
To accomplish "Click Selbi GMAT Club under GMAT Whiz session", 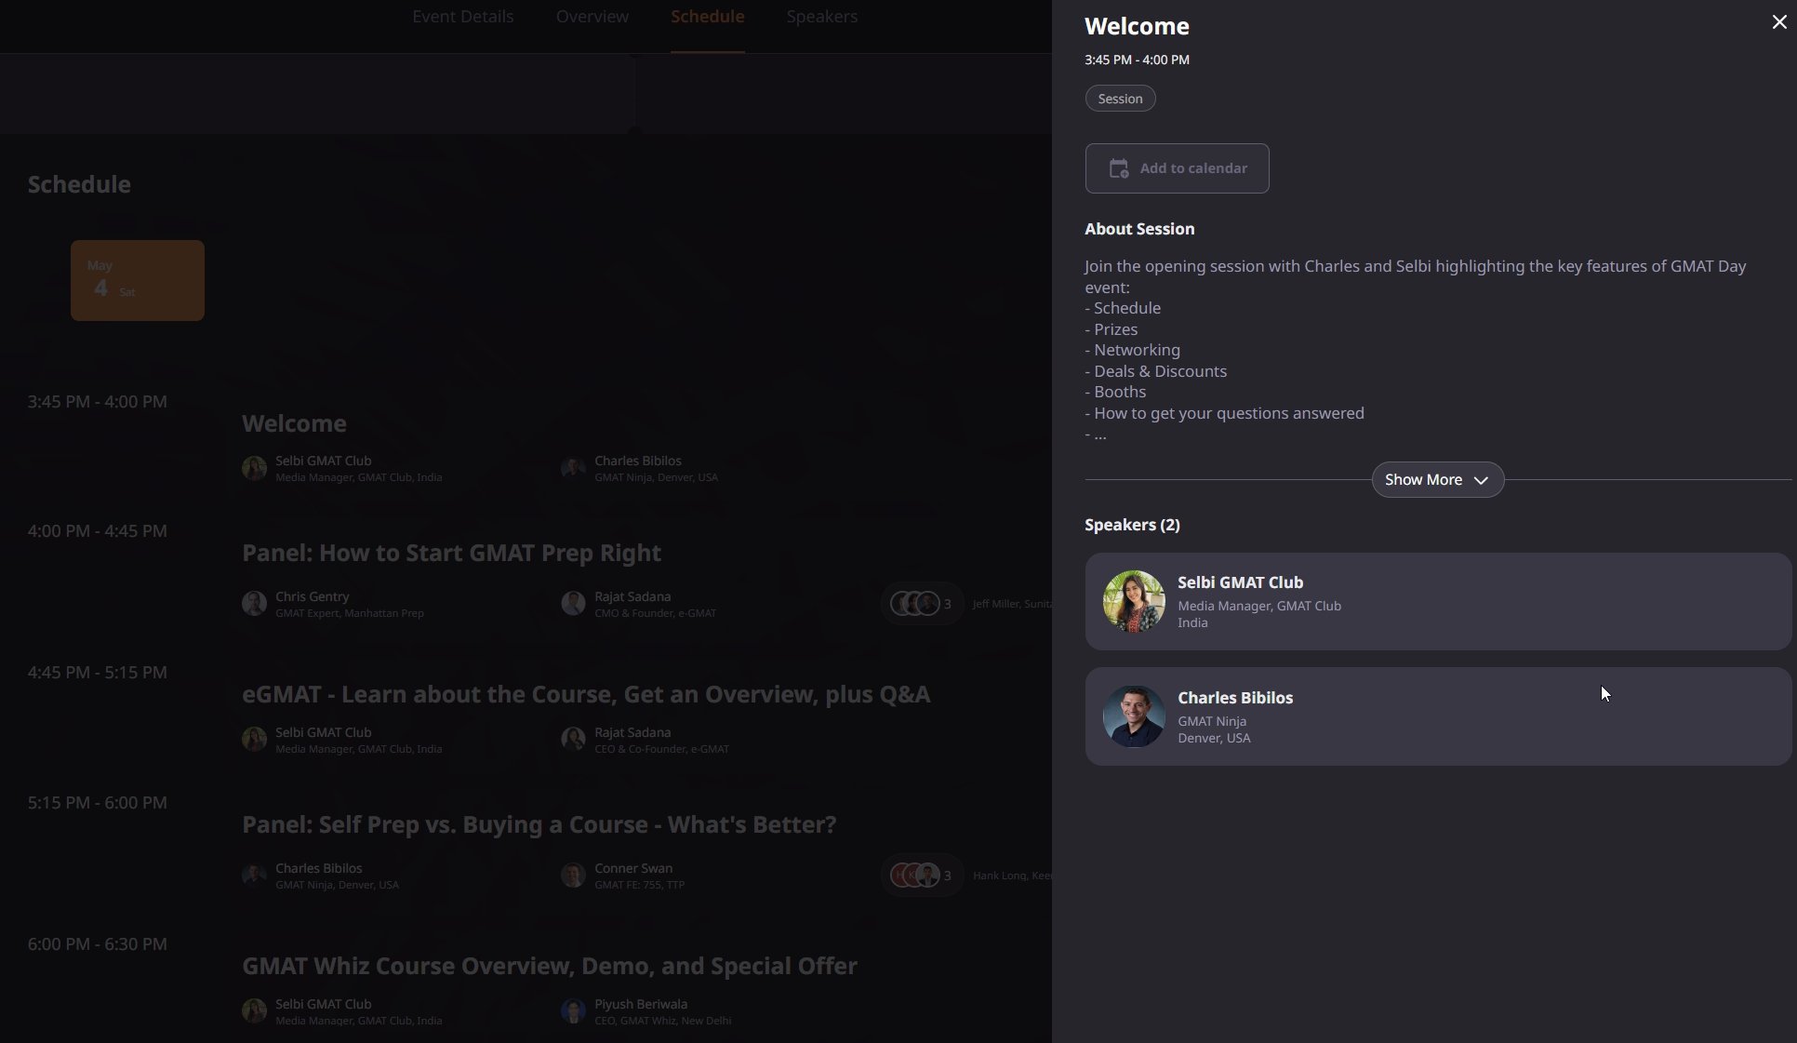I will coord(342,1011).
